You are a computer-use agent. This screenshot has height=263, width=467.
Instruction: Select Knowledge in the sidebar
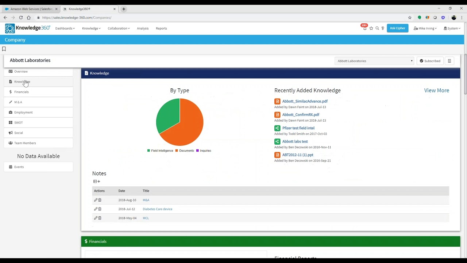38,82
